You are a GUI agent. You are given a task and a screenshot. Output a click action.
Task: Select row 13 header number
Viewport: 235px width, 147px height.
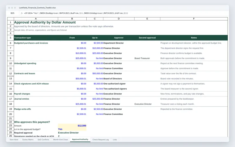pyautogui.click(x=11, y=78)
